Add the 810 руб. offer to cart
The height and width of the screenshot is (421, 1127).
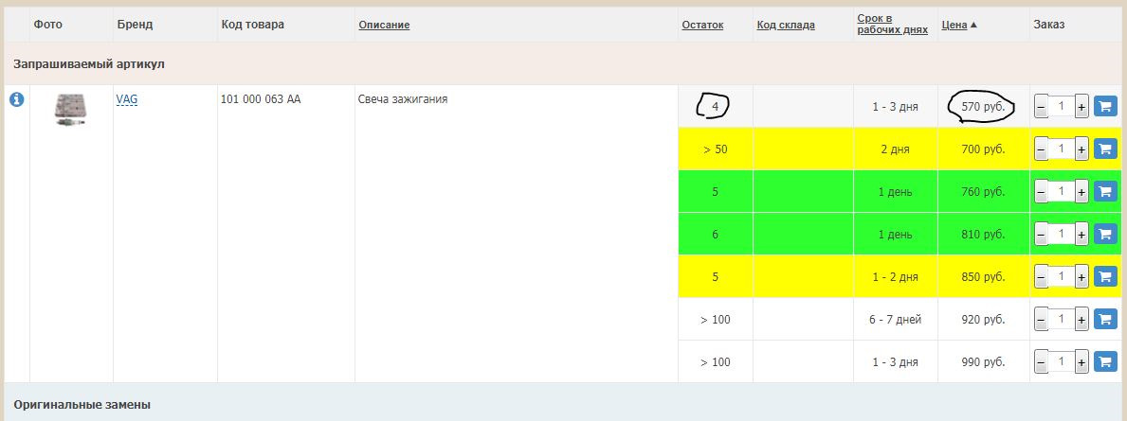1105,234
